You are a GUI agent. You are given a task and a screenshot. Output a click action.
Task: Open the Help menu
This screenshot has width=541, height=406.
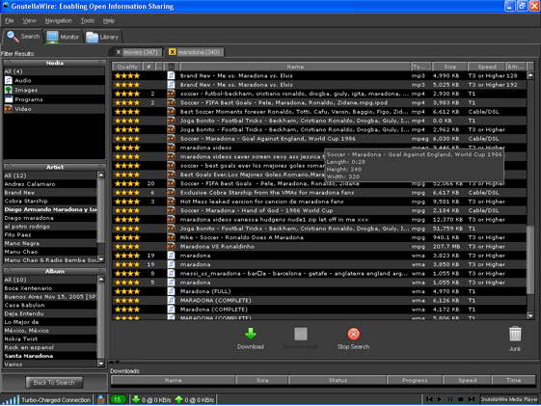pos(109,20)
